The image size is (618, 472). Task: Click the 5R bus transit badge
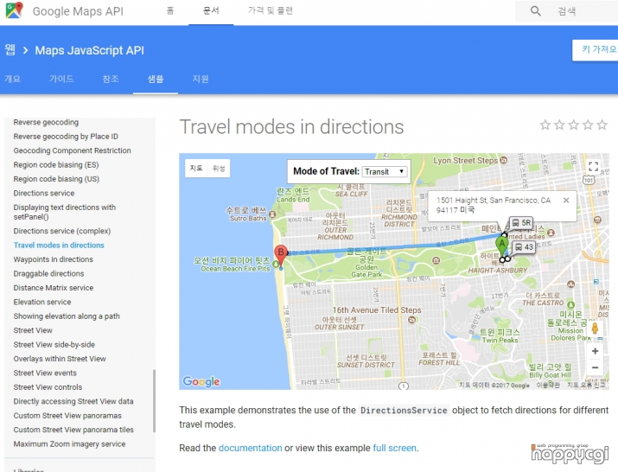pos(521,223)
